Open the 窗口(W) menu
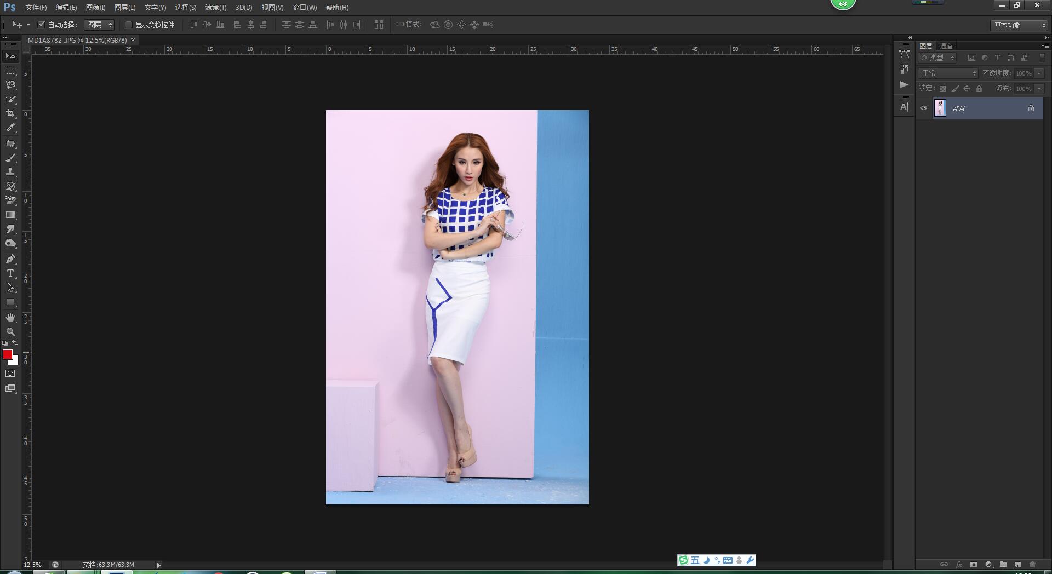This screenshot has height=574, width=1052. [x=305, y=8]
